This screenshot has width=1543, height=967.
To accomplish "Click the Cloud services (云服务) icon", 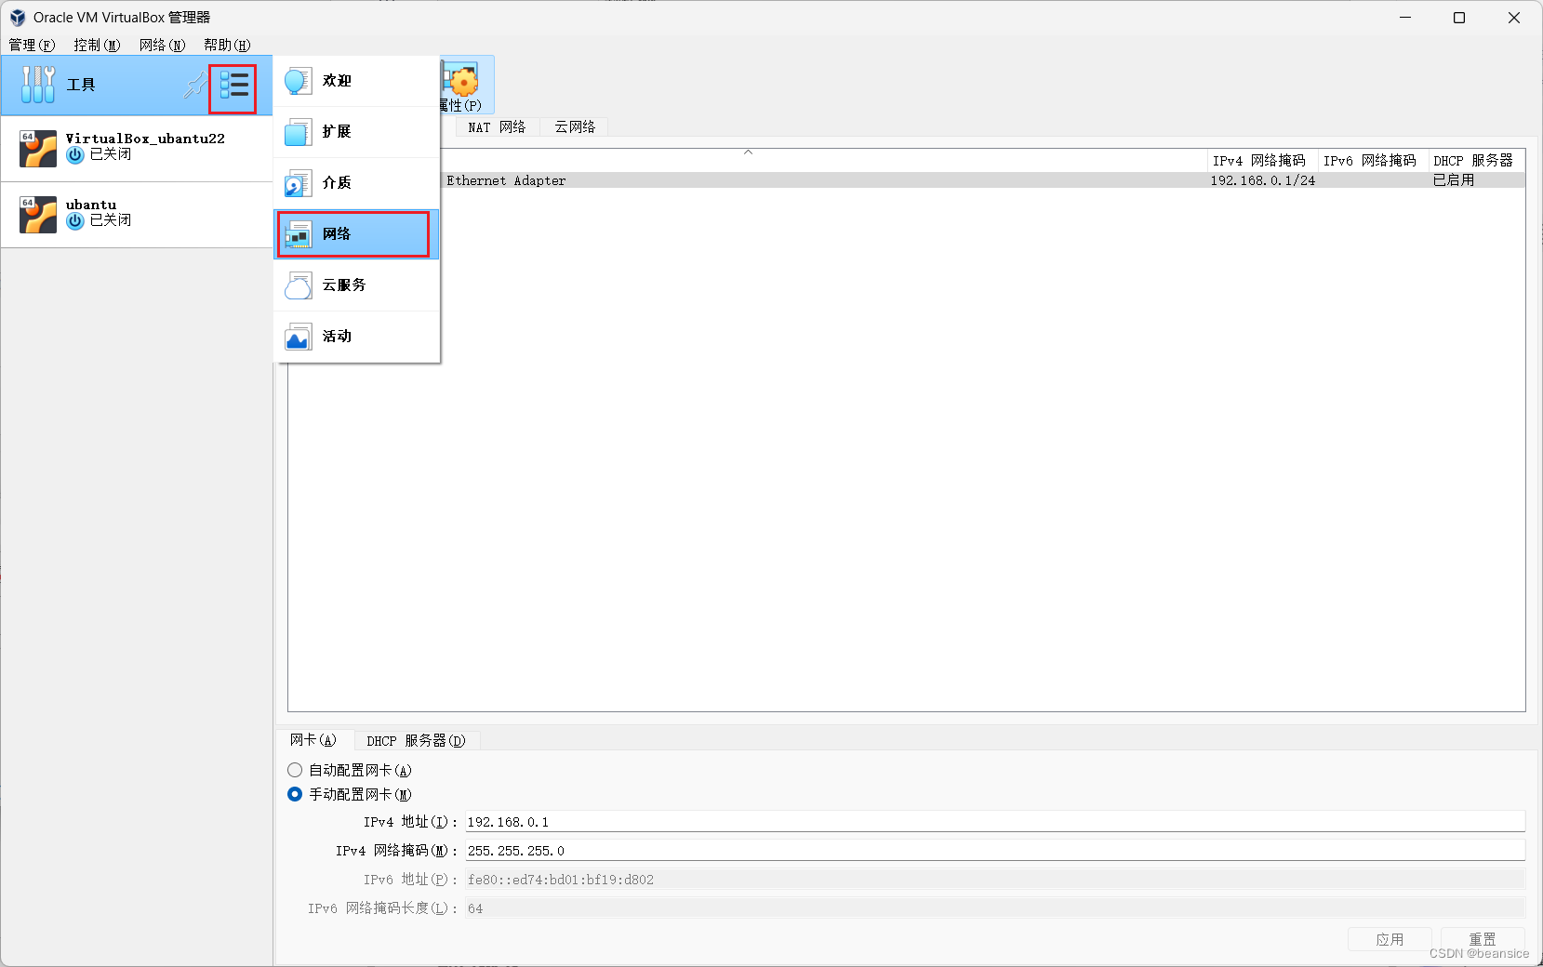I will pos(298,285).
